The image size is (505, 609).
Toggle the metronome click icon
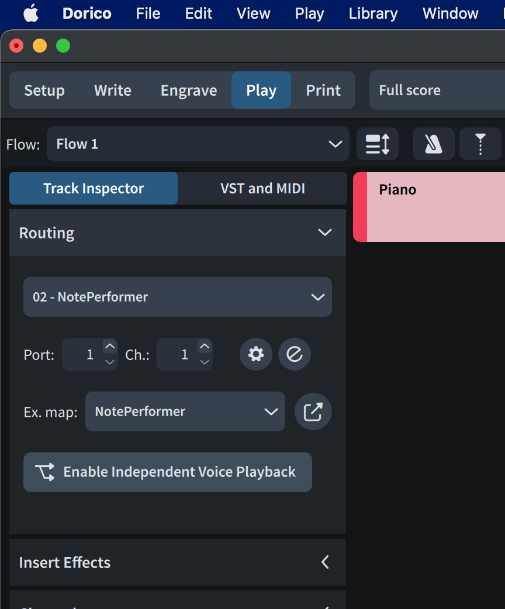(433, 144)
